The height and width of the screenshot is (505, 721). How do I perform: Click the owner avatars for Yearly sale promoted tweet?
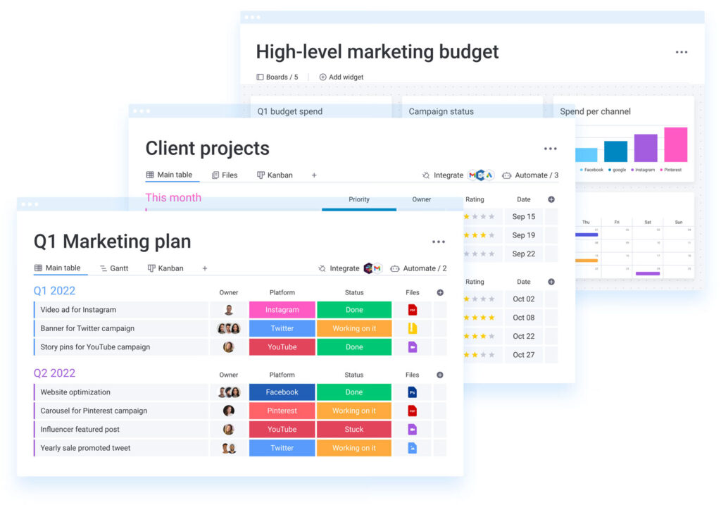pyautogui.click(x=229, y=448)
